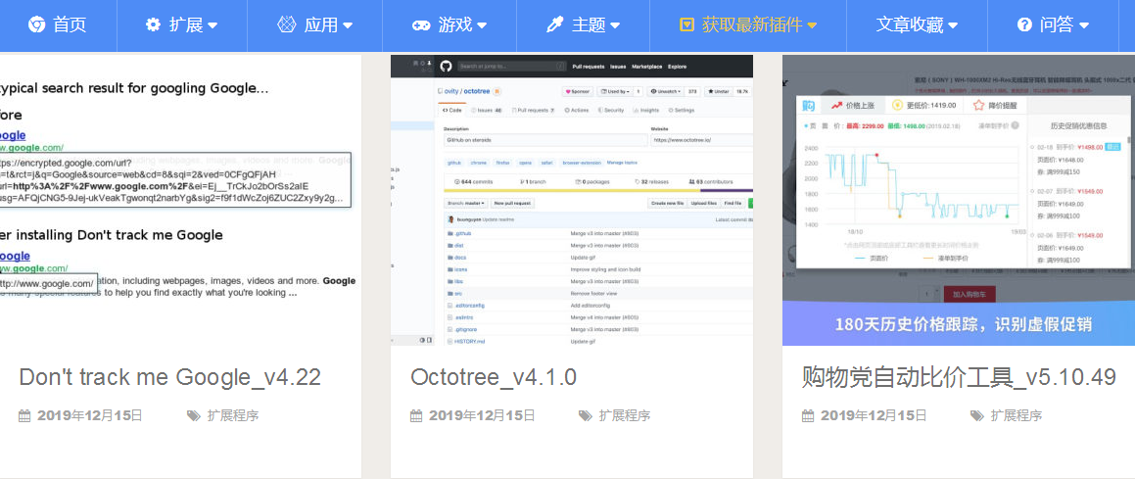Click 扩展程序 tag under Octotree_v4.1.0
Image resolution: width=1135 pixels, height=479 pixels.
(625, 416)
